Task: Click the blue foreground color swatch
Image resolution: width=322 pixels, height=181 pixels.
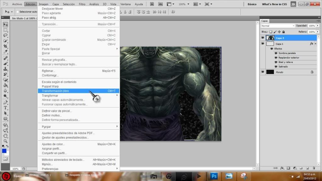Action: point(4,151)
